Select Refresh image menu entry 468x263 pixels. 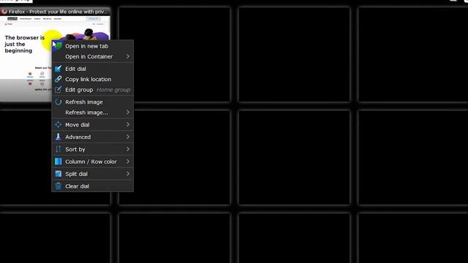93,102
